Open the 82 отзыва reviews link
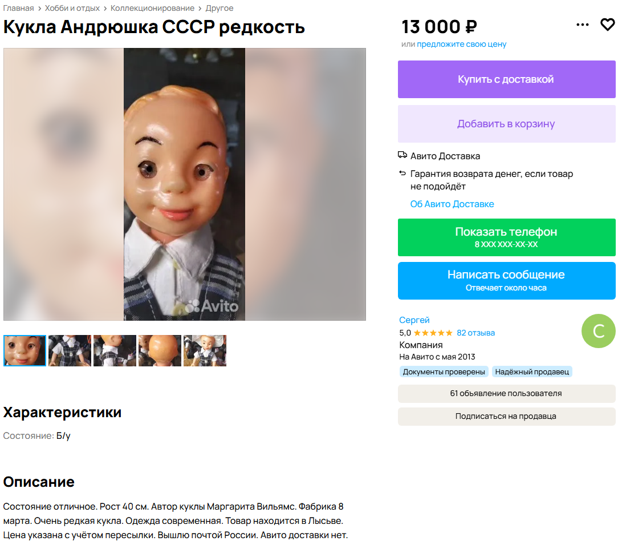Screen dimensions: 622x545 click(x=475, y=333)
